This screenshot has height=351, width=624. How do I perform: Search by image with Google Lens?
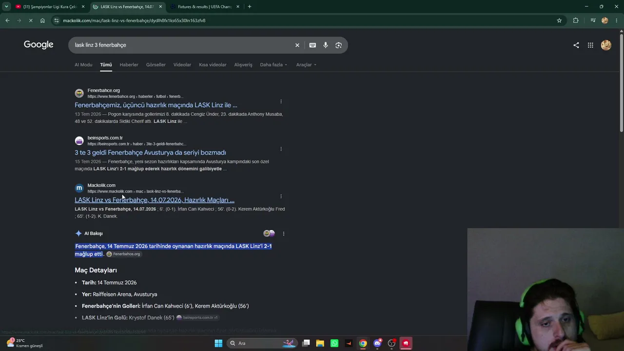pos(339,45)
